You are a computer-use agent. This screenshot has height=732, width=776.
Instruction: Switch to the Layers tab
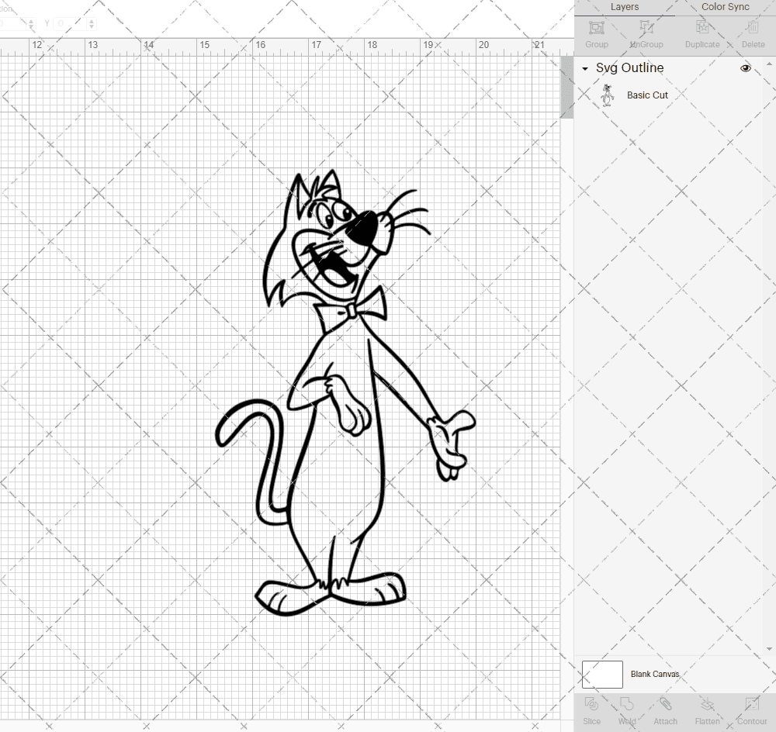[x=625, y=7]
